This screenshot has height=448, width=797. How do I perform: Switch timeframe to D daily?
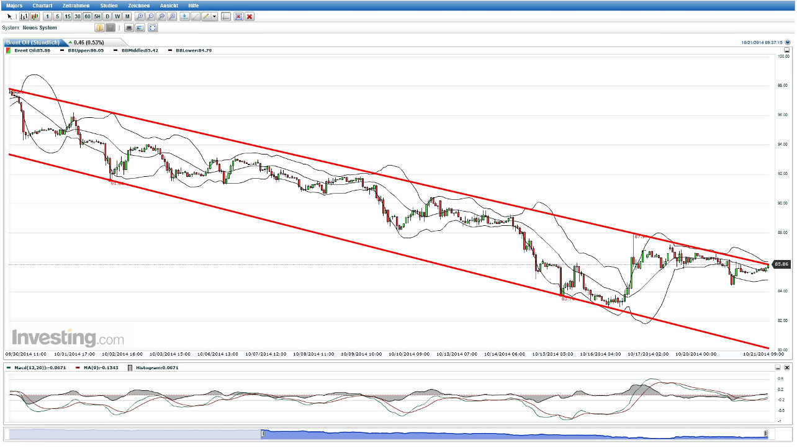tap(107, 16)
